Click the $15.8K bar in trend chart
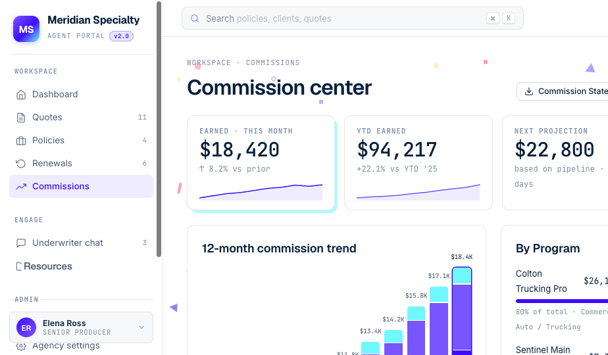 coord(416,331)
